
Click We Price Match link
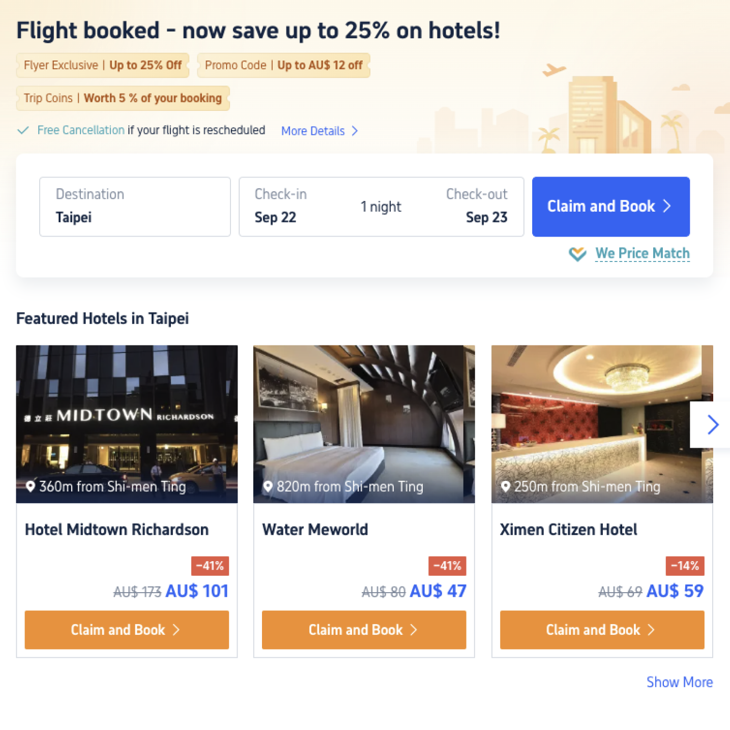pyautogui.click(x=643, y=253)
